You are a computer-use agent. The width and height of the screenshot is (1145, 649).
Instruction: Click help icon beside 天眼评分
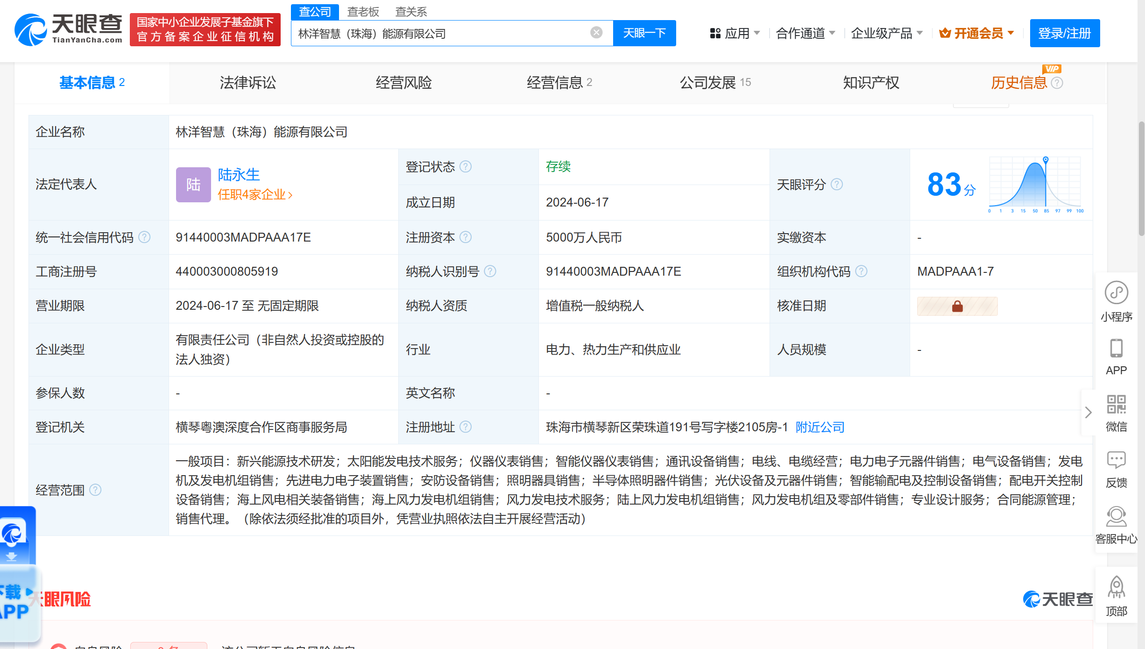[x=837, y=185]
